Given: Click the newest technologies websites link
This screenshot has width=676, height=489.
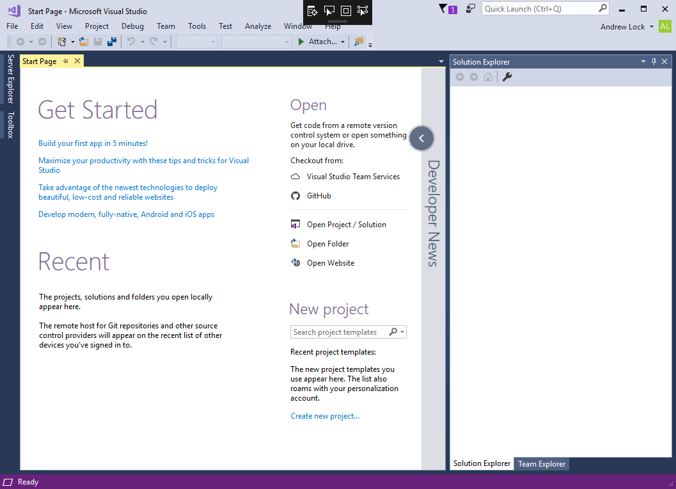Looking at the screenshot, I should tap(128, 193).
